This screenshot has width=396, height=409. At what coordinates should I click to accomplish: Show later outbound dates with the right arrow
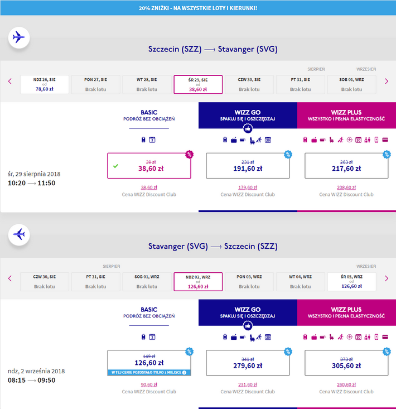pos(387,81)
